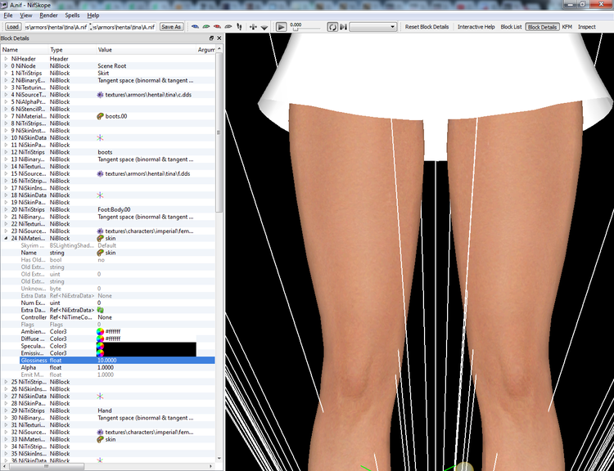Click the save file path field
The height and width of the screenshot is (471, 614).
[124, 27]
